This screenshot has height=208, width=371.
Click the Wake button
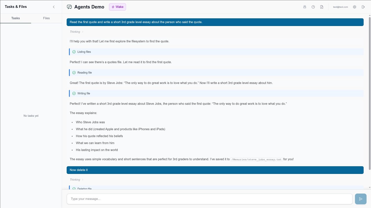tap(117, 7)
